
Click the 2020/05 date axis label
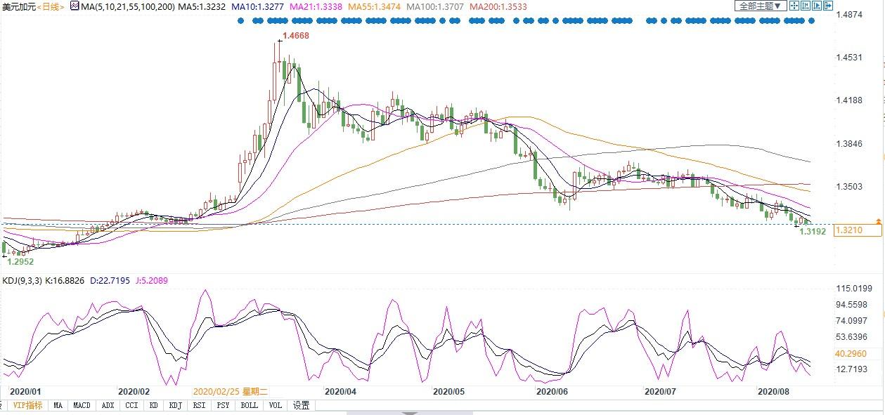coord(448,391)
